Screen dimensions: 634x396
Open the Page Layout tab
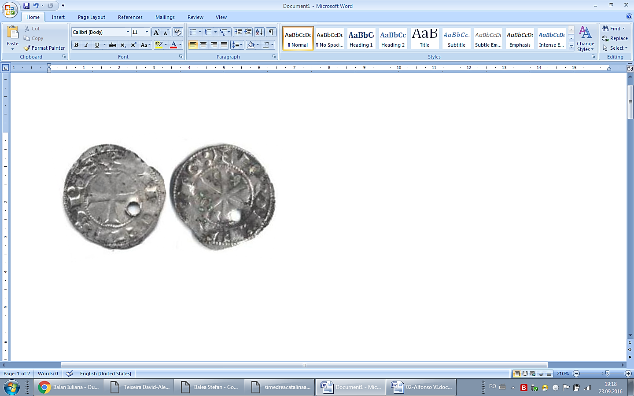(92, 17)
